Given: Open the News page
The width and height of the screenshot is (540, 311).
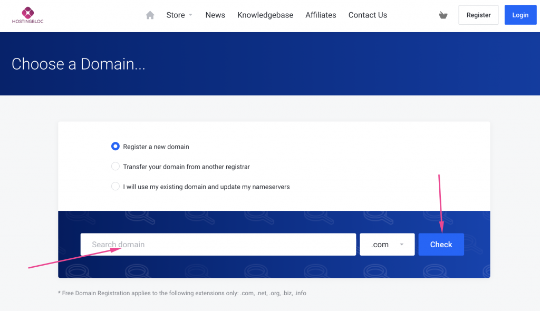Looking at the screenshot, I should (x=215, y=15).
